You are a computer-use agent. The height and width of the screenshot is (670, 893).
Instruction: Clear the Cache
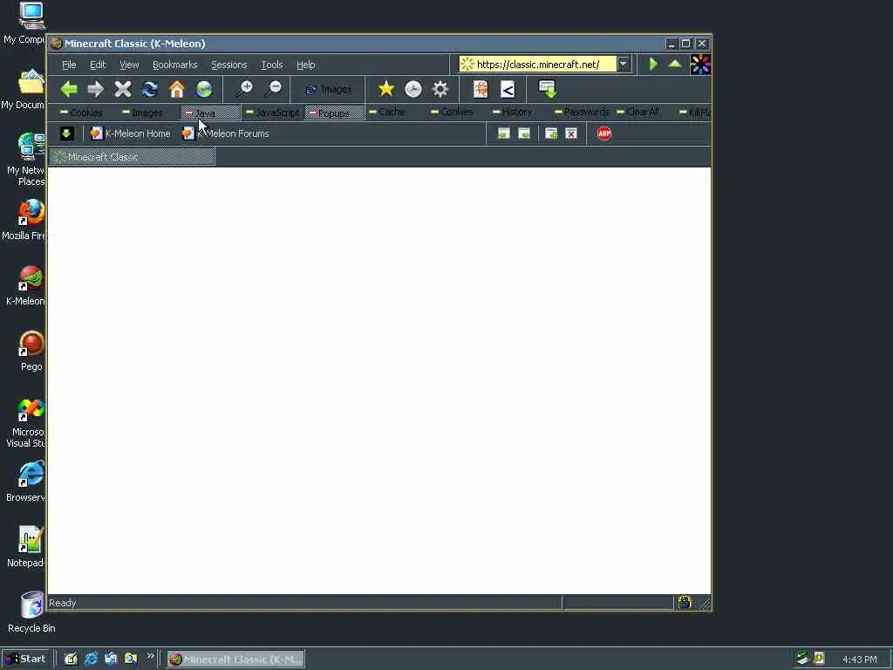coord(386,112)
